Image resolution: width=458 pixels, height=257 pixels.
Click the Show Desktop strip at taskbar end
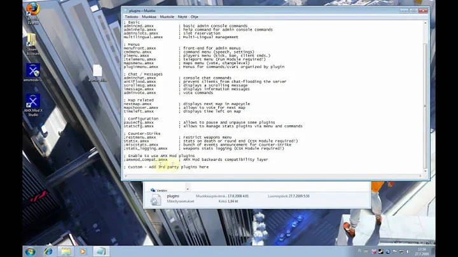[x=433, y=251]
